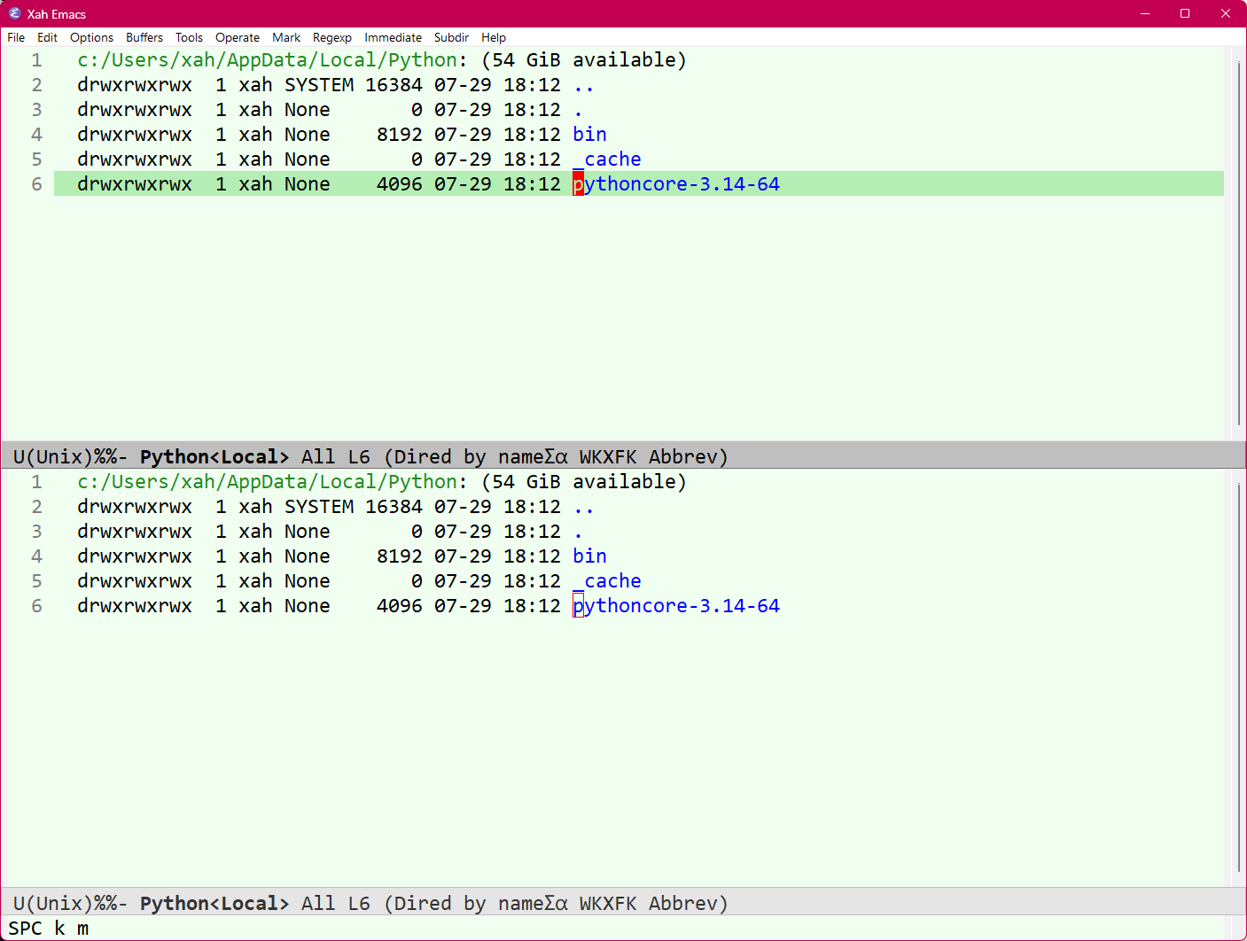Open 'pythoncore-3.14-64' in the top pane

point(676,184)
